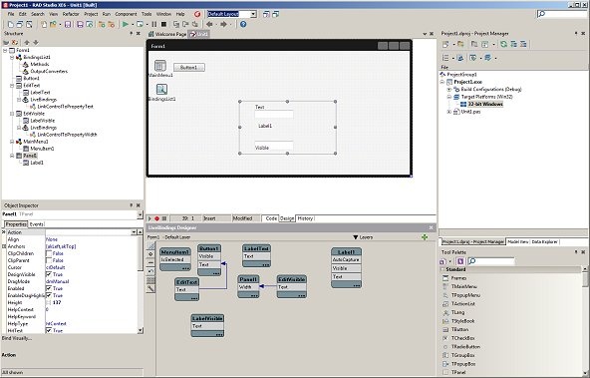Close the Object Inspector panel

click(139, 205)
